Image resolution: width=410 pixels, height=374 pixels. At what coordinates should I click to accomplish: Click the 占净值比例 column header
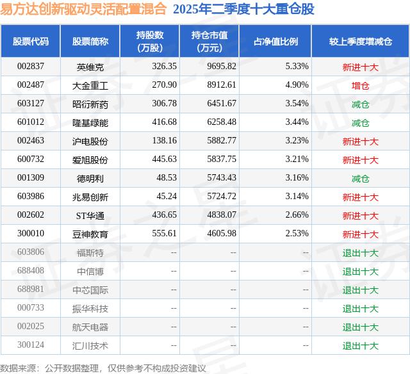[x=275, y=41]
